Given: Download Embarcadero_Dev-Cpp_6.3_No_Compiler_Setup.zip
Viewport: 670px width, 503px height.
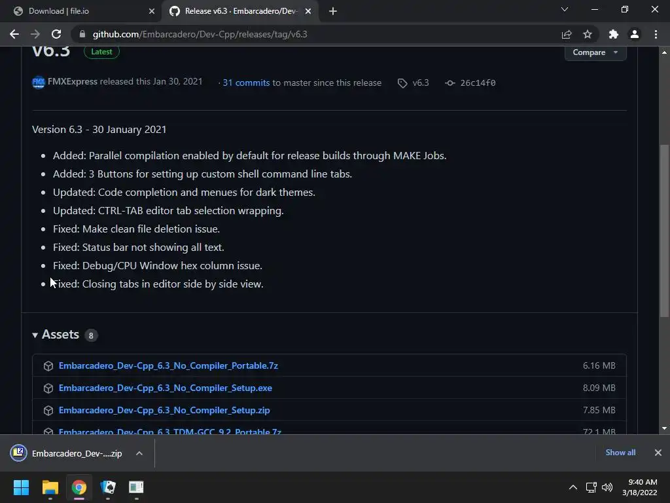Looking at the screenshot, I should (x=164, y=410).
